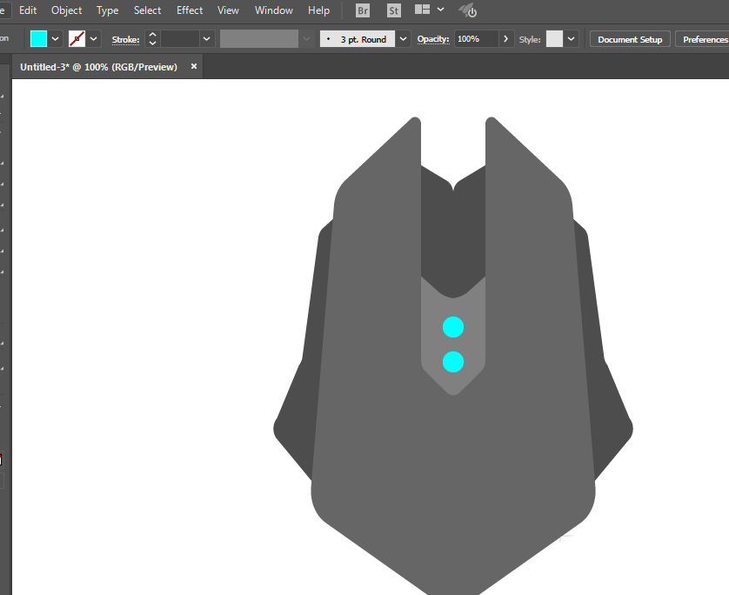Expand the stroke color dropdown arrow

point(94,39)
